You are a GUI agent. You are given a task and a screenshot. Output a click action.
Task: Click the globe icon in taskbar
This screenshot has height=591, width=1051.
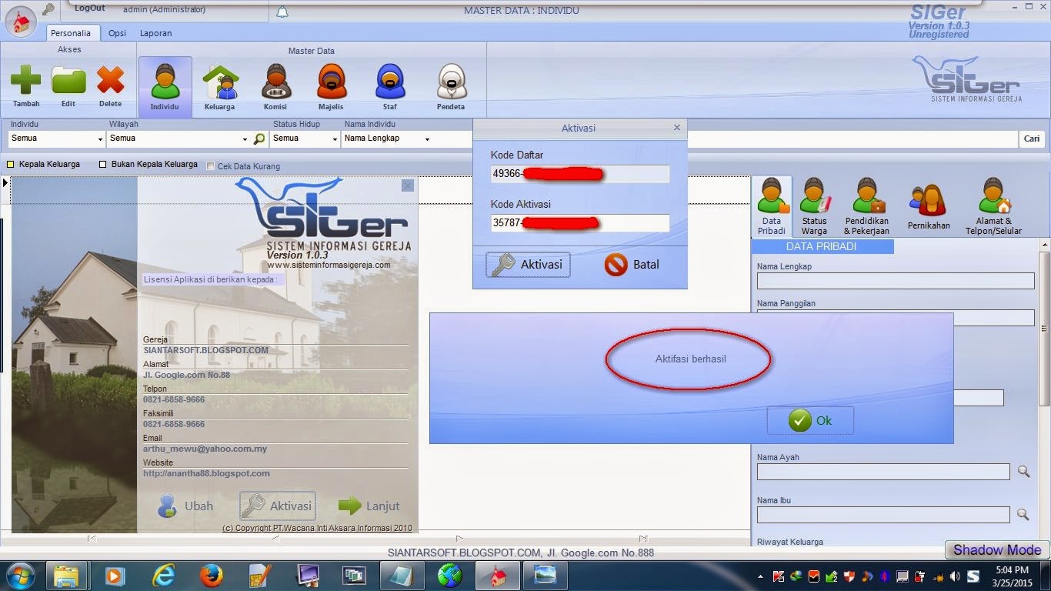(x=450, y=576)
